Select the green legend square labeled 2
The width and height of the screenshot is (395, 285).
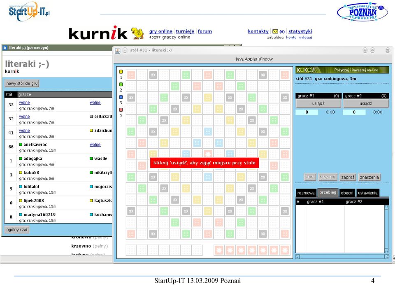121,84
